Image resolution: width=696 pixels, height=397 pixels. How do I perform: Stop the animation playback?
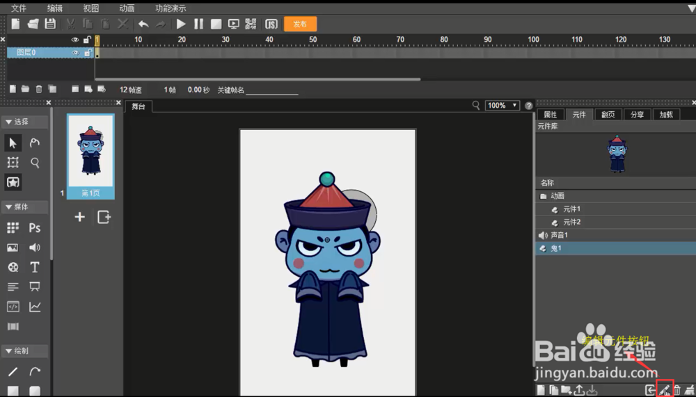point(216,24)
